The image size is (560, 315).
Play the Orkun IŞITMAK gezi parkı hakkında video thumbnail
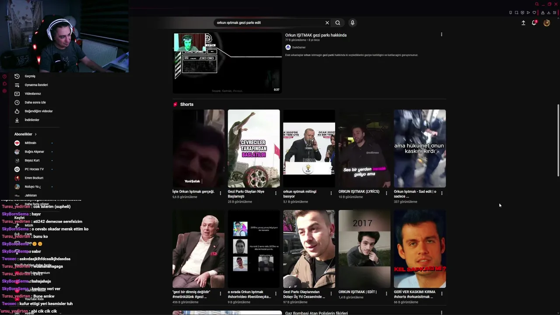click(227, 63)
